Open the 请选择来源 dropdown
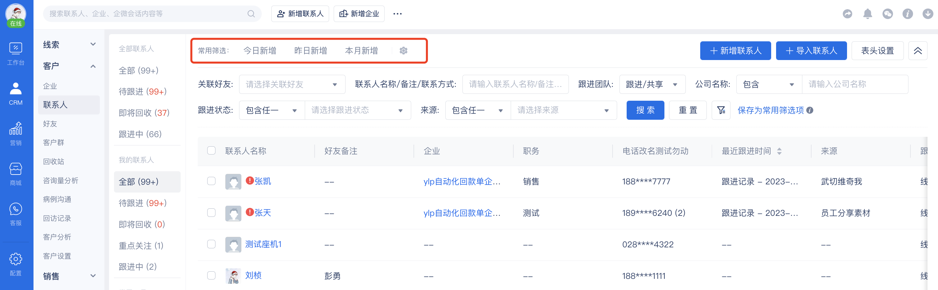The width and height of the screenshot is (938, 290). pyautogui.click(x=563, y=110)
